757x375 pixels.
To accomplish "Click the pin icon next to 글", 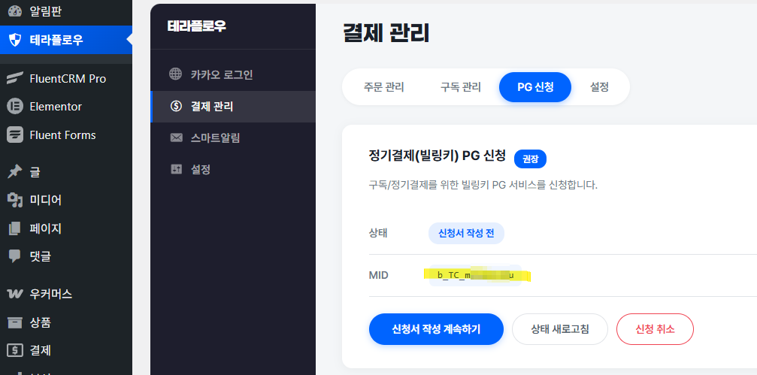I will (14, 172).
